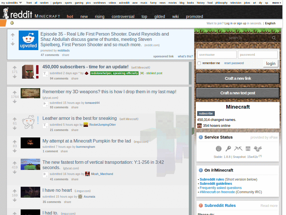This screenshot has height=215, width=286.
Task: Click the Subreddit Rules warning icon
Action: 201,205
